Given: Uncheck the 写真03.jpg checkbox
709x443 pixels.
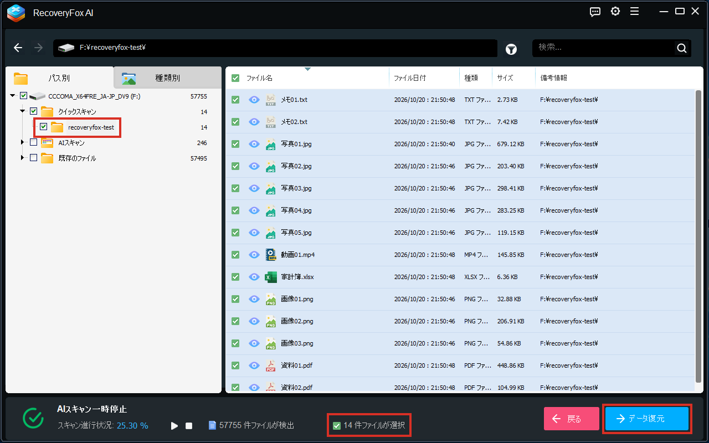Looking at the screenshot, I should [235, 188].
